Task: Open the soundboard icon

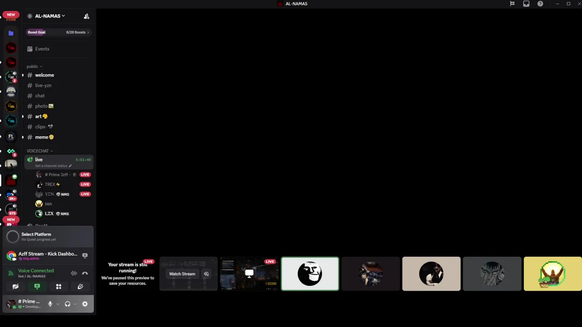Action: (80, 287)
